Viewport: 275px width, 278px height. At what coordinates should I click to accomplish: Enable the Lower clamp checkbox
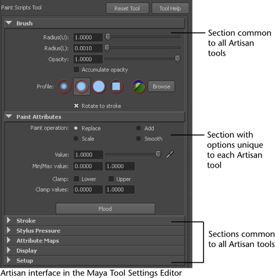click(76, 179)
